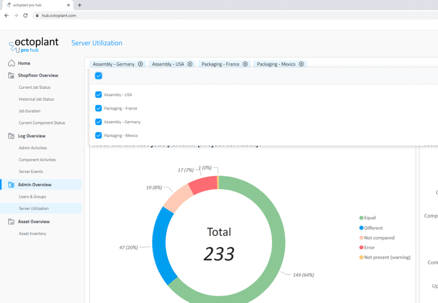The height and width of the screenshot is (303, 438).
Task: Uncheck the Assembly - Germany checkbox in list
Action: pos(98,122)
